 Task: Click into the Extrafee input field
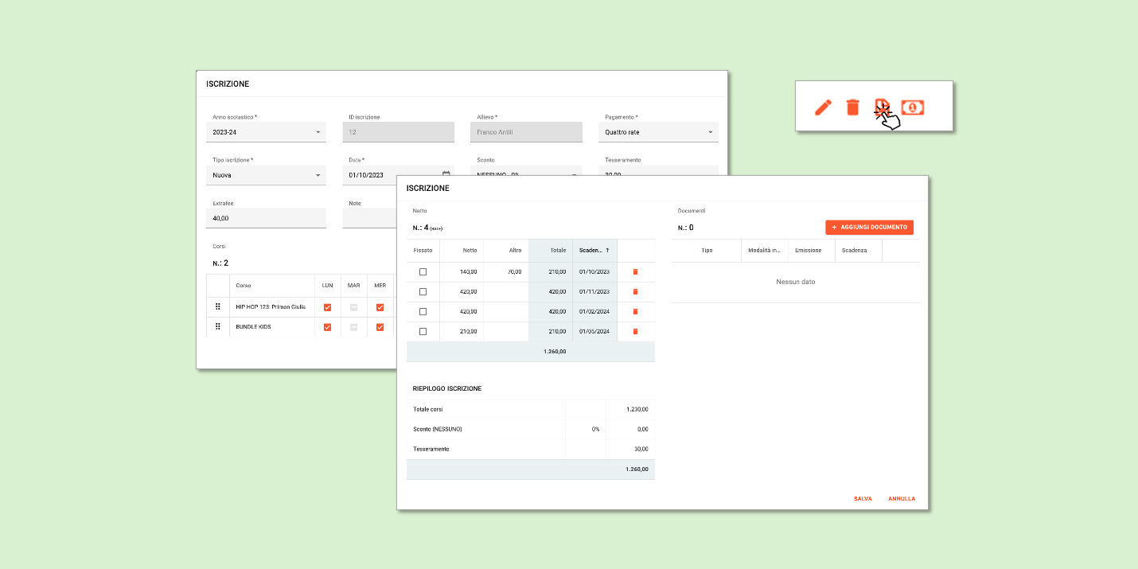click(x=268, y=218)
